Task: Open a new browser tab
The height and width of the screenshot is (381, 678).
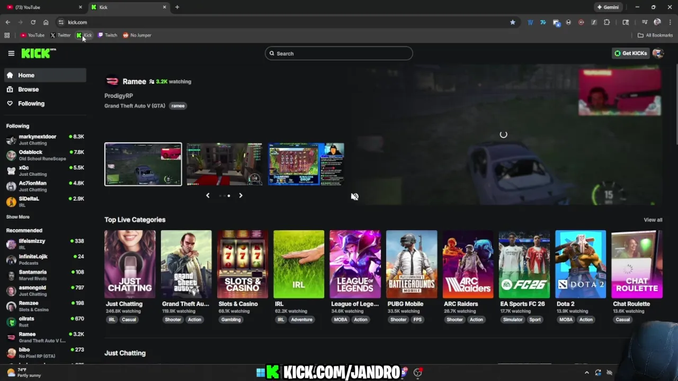Action: point(177,7)
